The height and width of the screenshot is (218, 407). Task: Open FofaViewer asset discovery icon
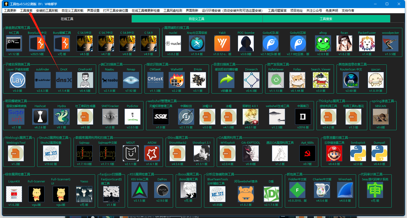pos(276,80)
